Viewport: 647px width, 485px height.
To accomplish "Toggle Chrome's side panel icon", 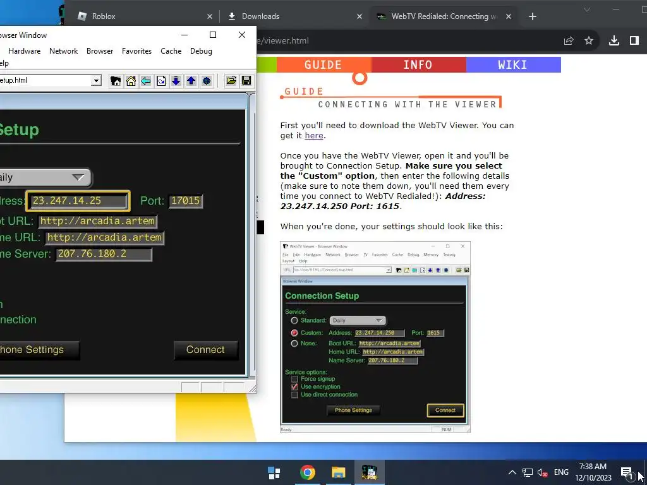I will coord(634,40).
